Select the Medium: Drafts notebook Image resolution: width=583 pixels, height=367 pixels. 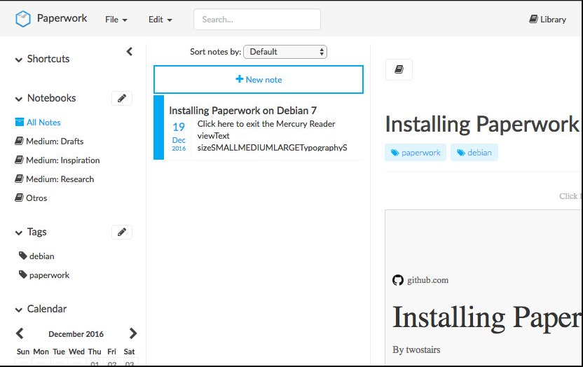[x=54, y=141]
